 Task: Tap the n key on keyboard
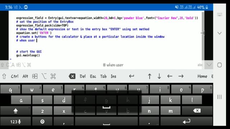[x=149, y=111]
